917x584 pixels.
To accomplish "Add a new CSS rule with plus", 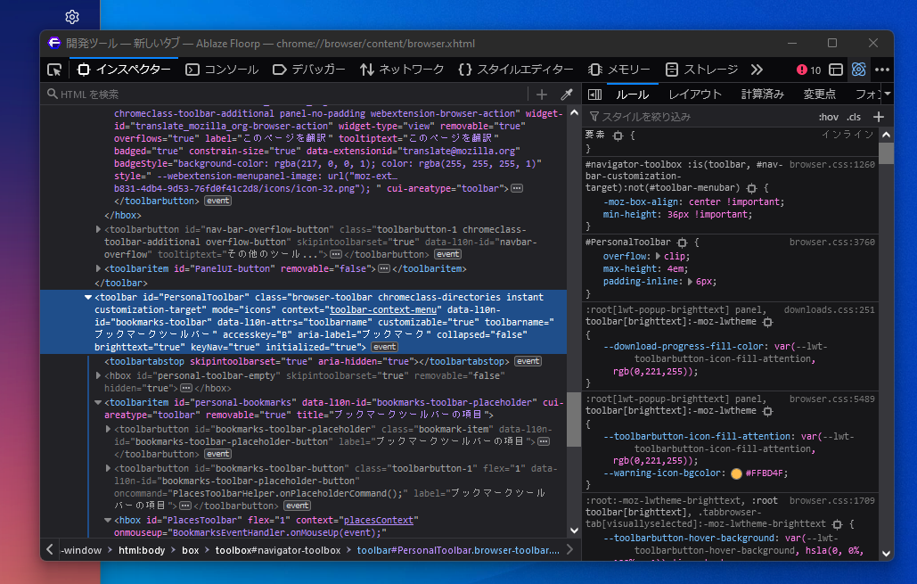I will click(879, 117).
